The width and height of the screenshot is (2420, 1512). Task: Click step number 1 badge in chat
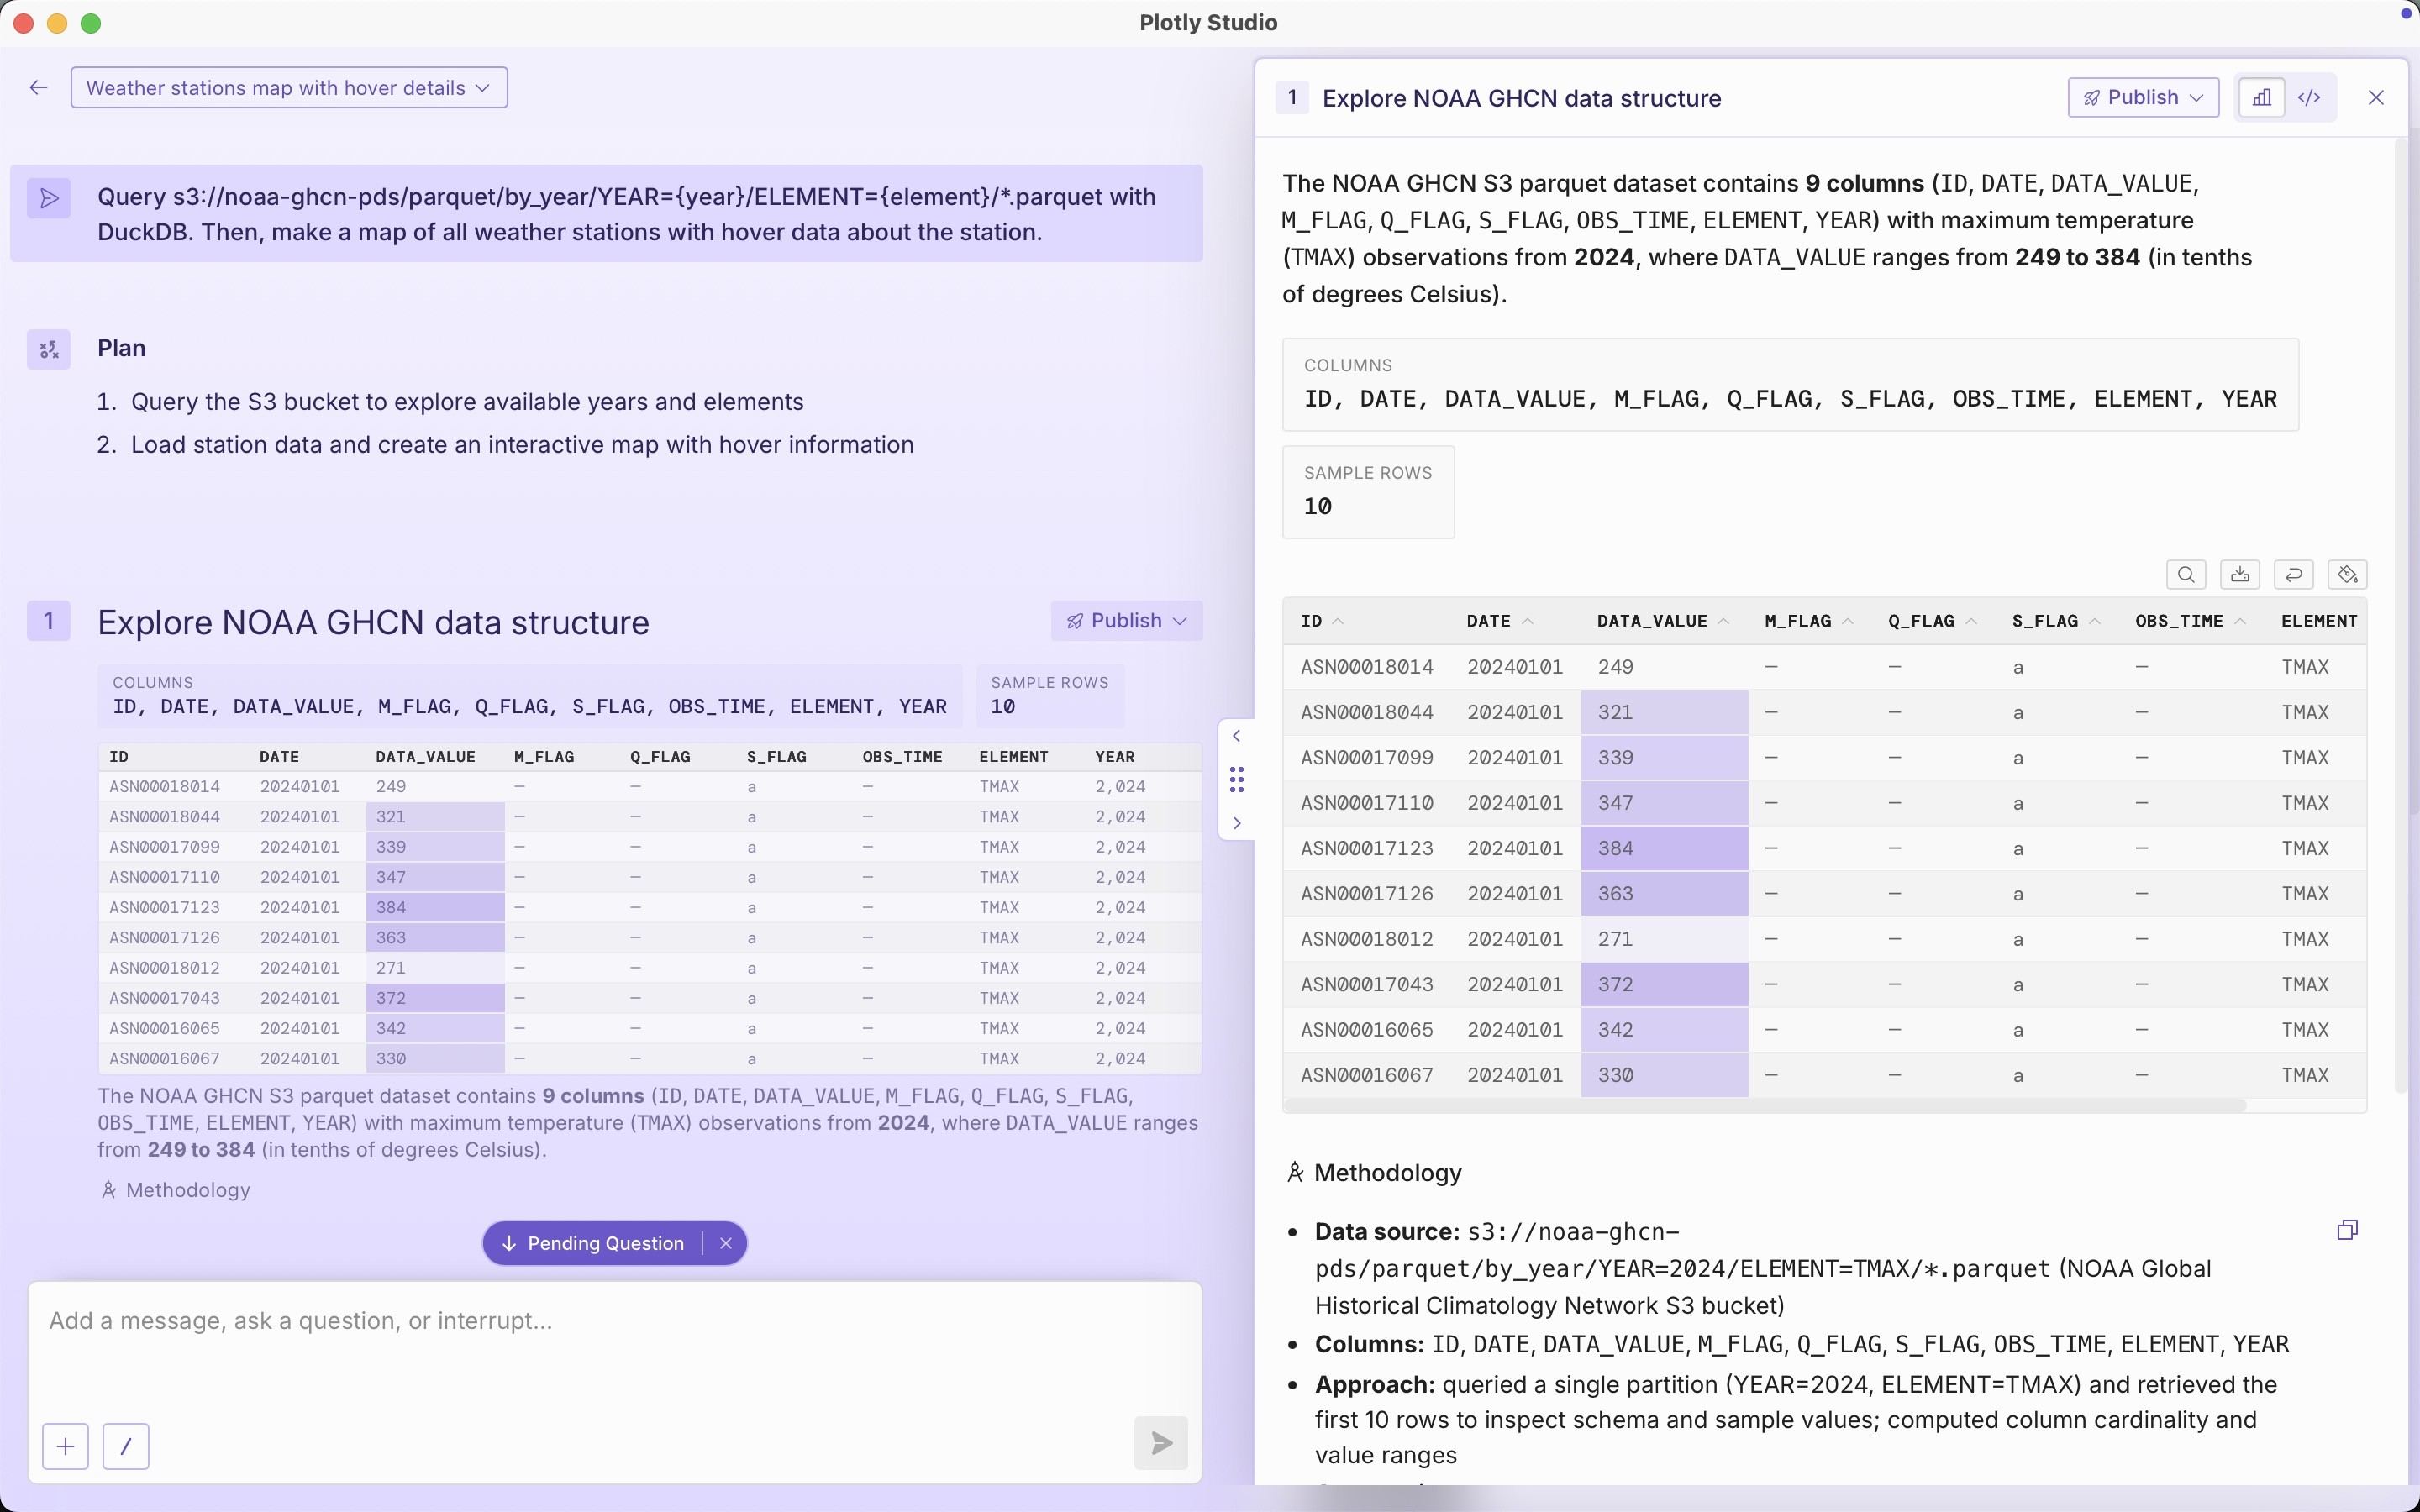click(48, 621)
